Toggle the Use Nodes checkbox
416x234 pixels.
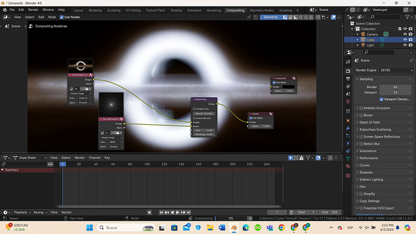61,17
